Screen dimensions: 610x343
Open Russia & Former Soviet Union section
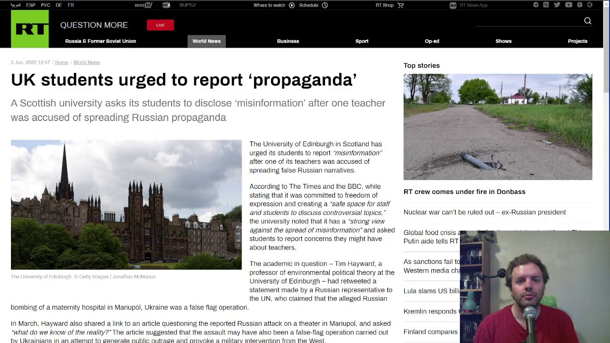tap(101, 41)
